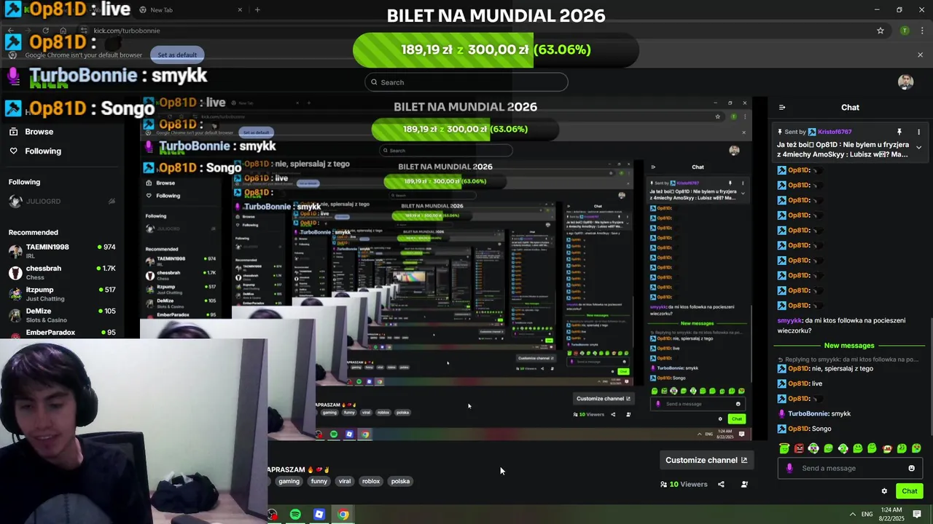Show hidden system tray icons

(x=853, y=514)
